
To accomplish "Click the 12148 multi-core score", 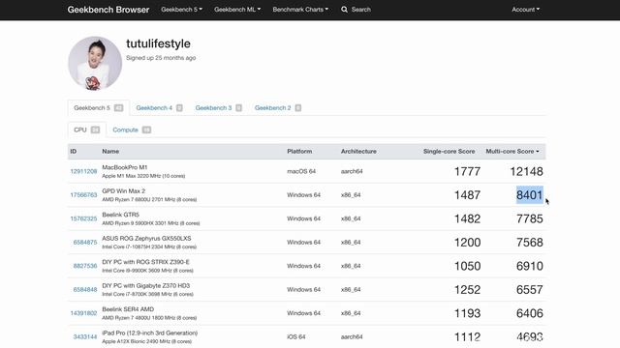I will coord(526,172).
